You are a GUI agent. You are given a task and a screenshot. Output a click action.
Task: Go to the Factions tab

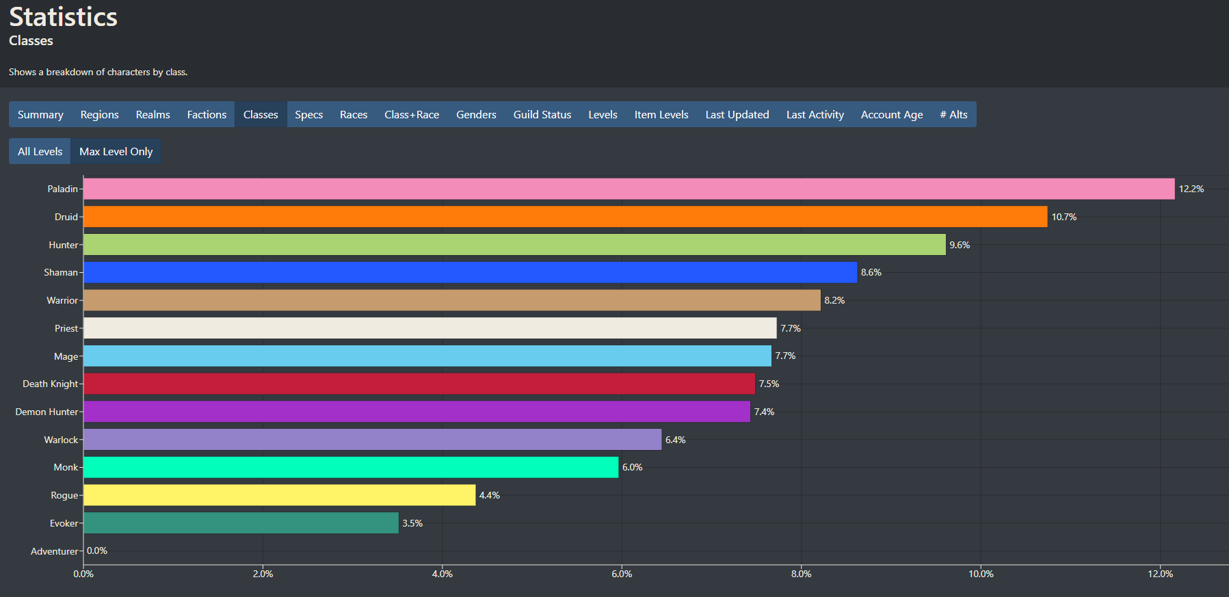point(207,114)
